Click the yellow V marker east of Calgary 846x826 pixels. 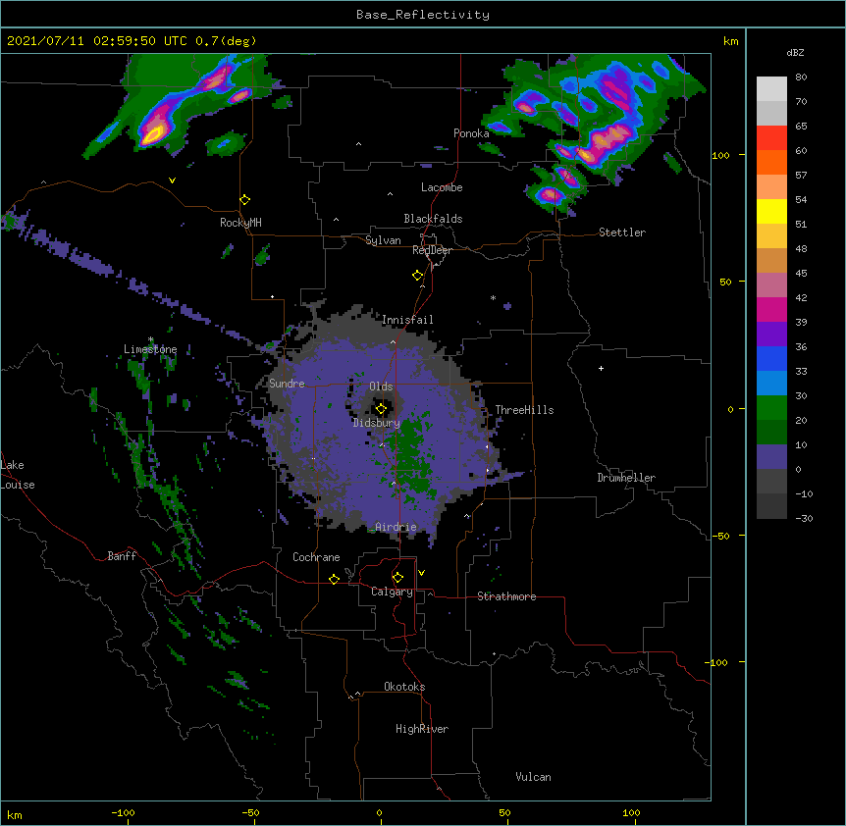pyautogui.click(x=421, y=573)
